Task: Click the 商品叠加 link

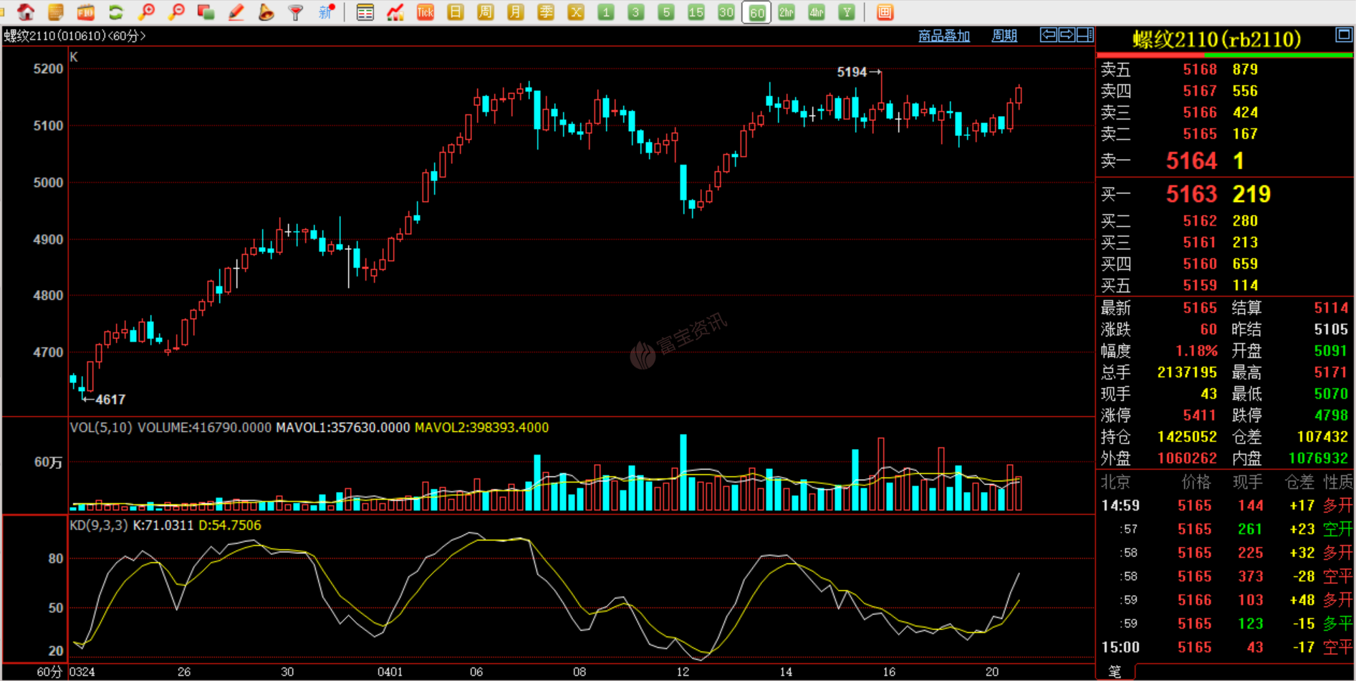Action: (944, 36)
